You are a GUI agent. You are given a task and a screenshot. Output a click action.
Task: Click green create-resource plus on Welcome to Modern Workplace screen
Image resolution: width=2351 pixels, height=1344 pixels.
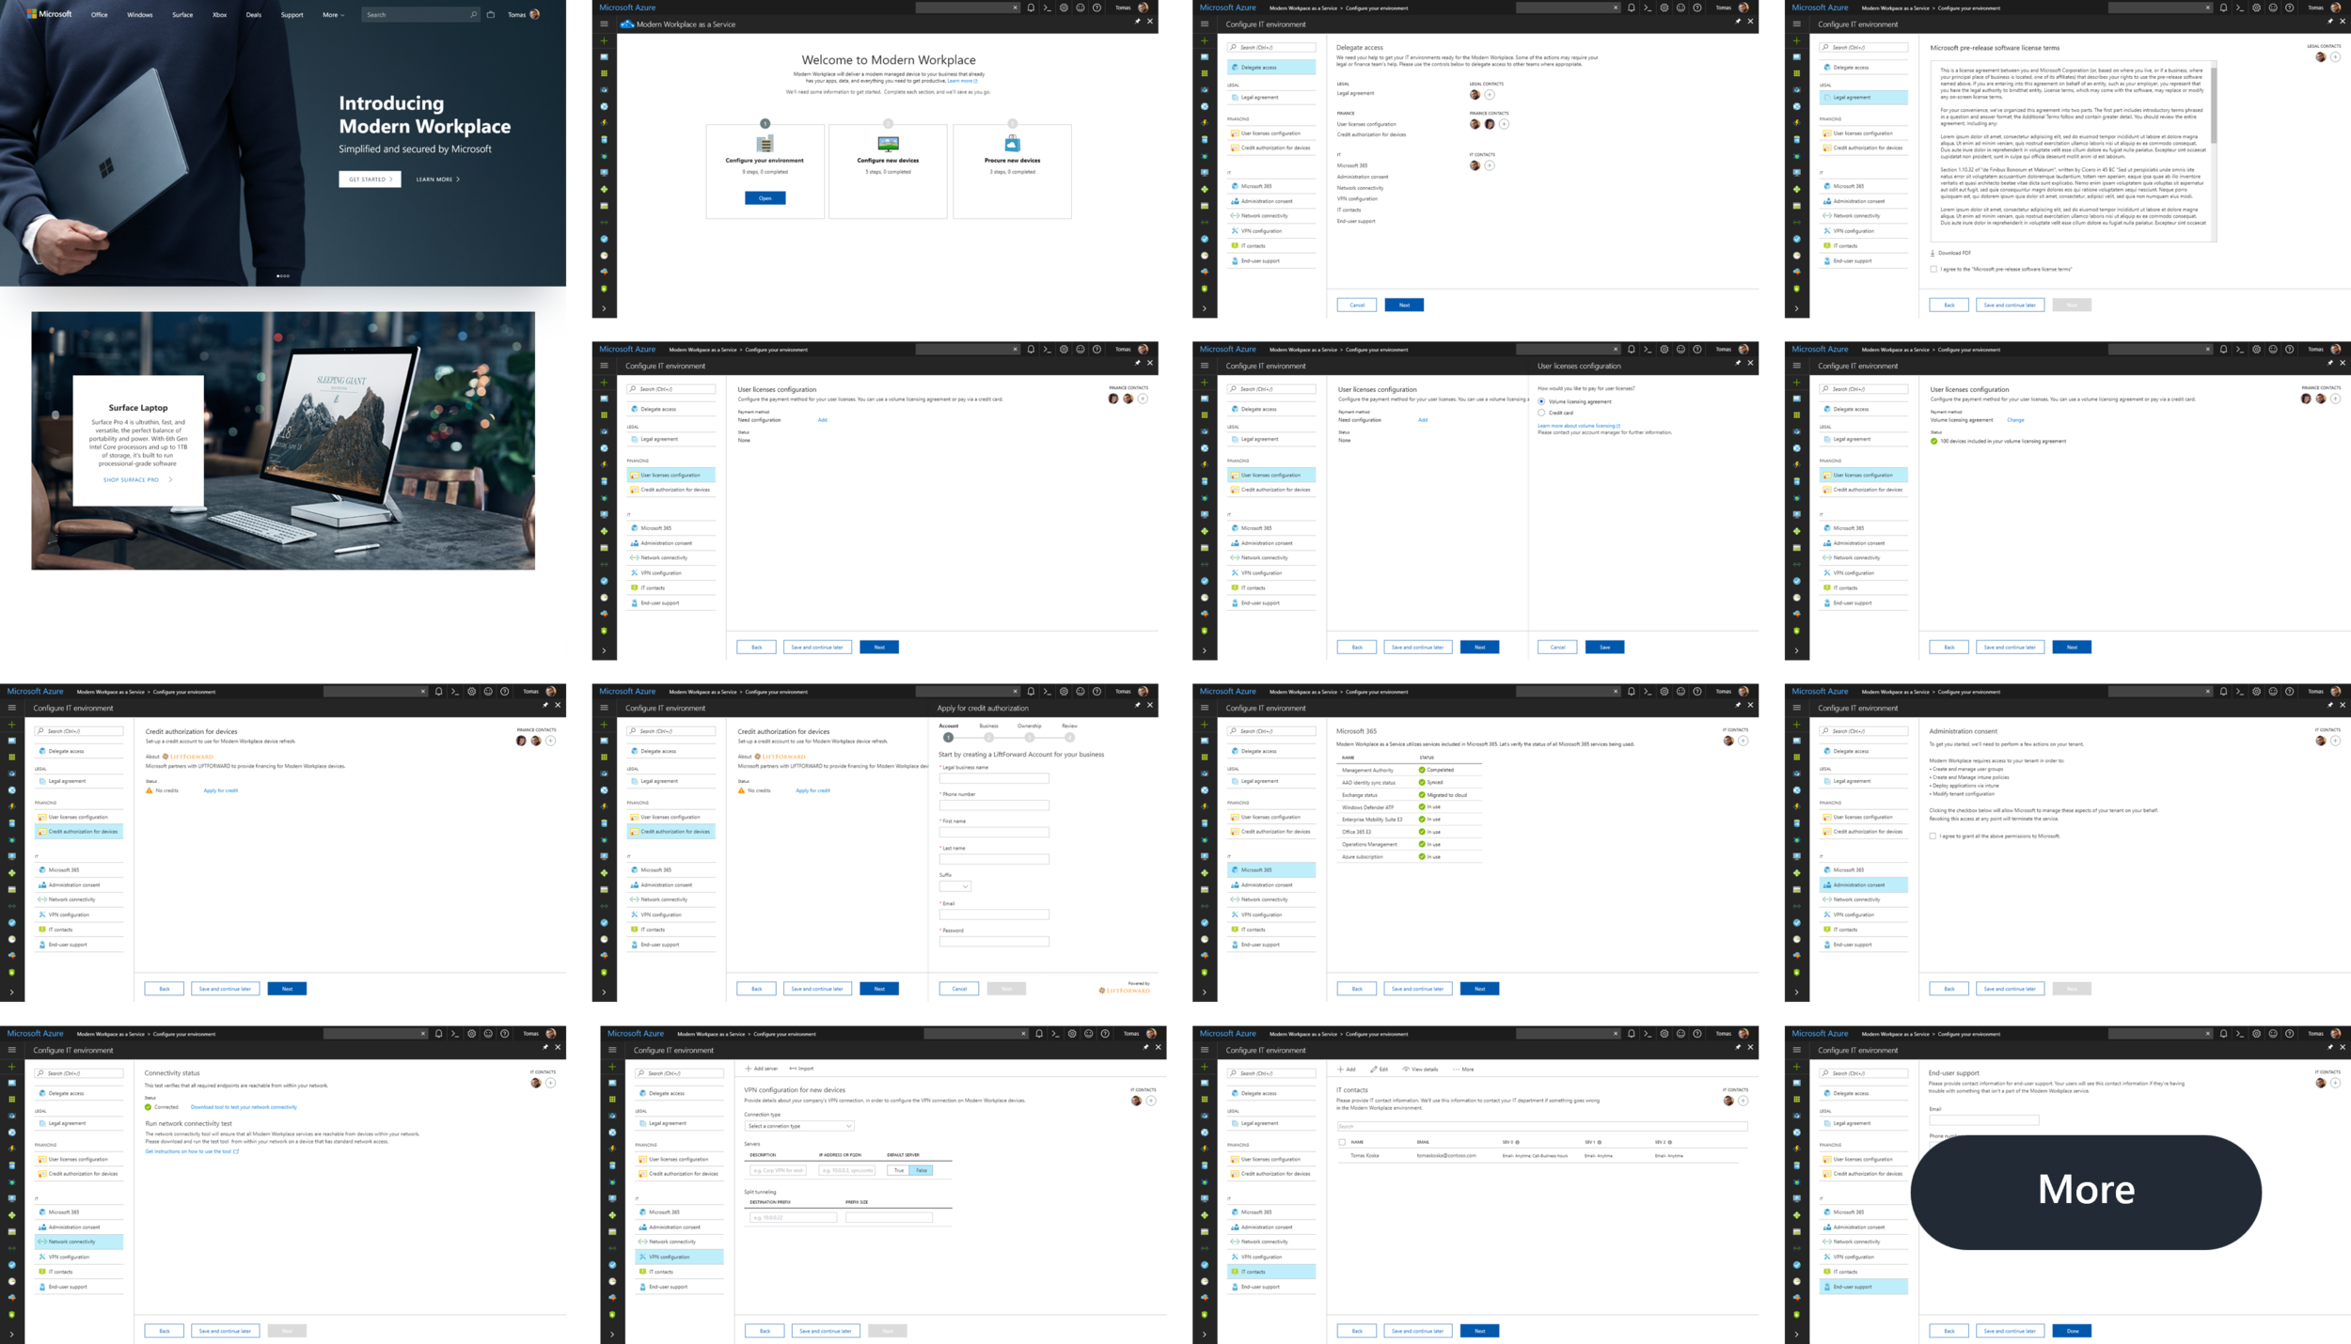click(604, 41)
